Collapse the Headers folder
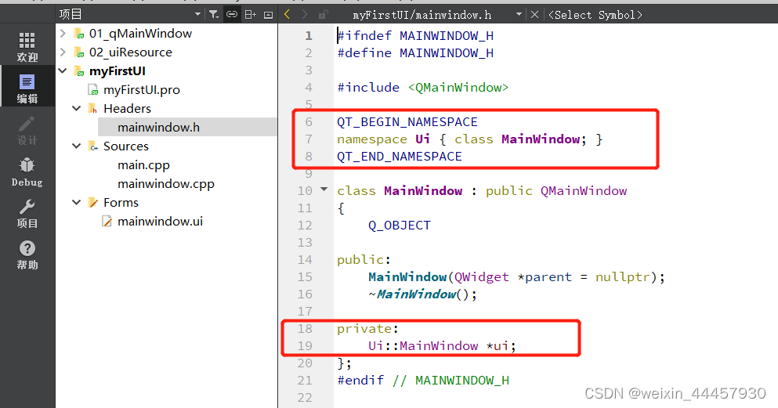 click(x=77, y=108)
